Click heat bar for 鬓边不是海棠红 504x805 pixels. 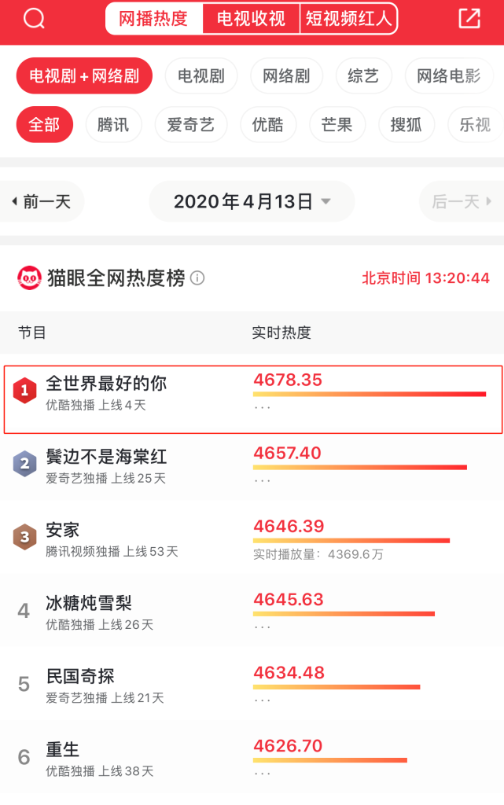click(x=359, y=468)
